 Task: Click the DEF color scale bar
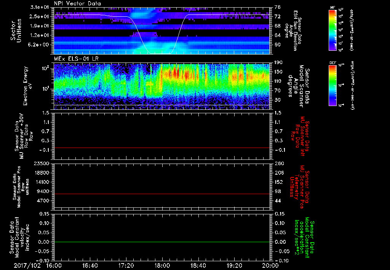332,85
